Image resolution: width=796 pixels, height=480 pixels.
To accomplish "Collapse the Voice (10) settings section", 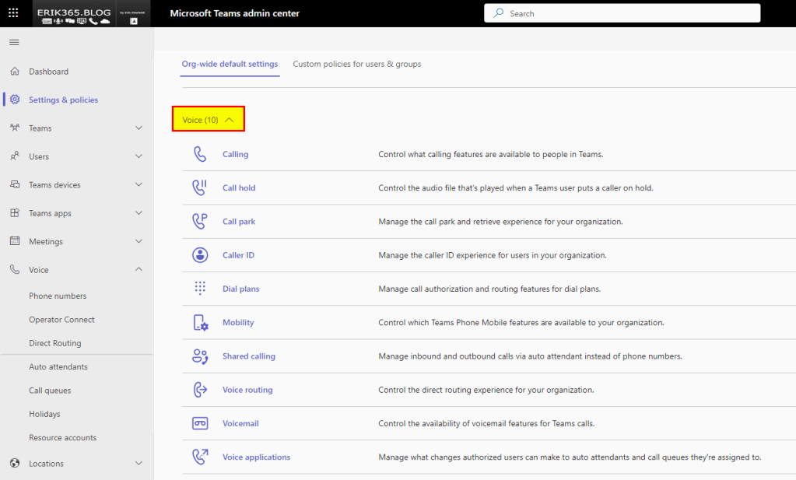I will coord(208,120).
